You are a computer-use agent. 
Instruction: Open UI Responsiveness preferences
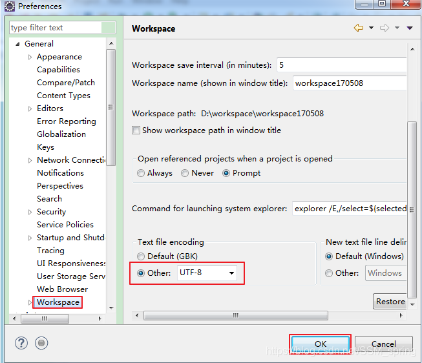(71, 263)
